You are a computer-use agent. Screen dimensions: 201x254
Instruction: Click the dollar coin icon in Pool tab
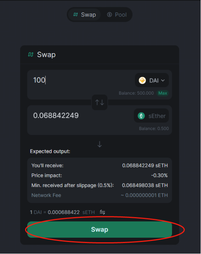(110, 15)
